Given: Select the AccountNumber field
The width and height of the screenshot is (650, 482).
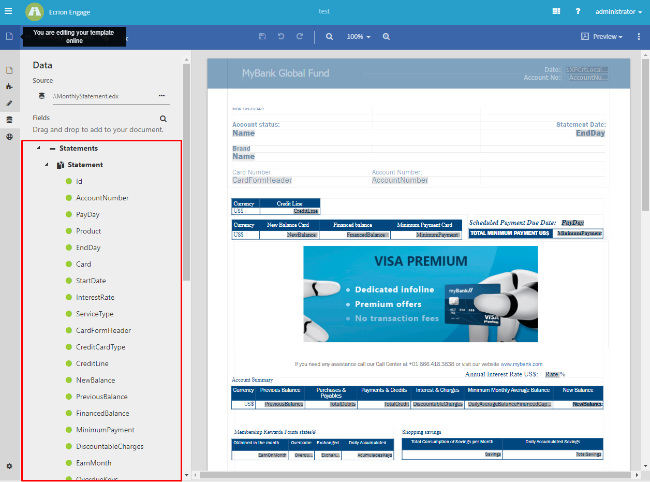Looking at the screenshot, I should click(102, 198).
